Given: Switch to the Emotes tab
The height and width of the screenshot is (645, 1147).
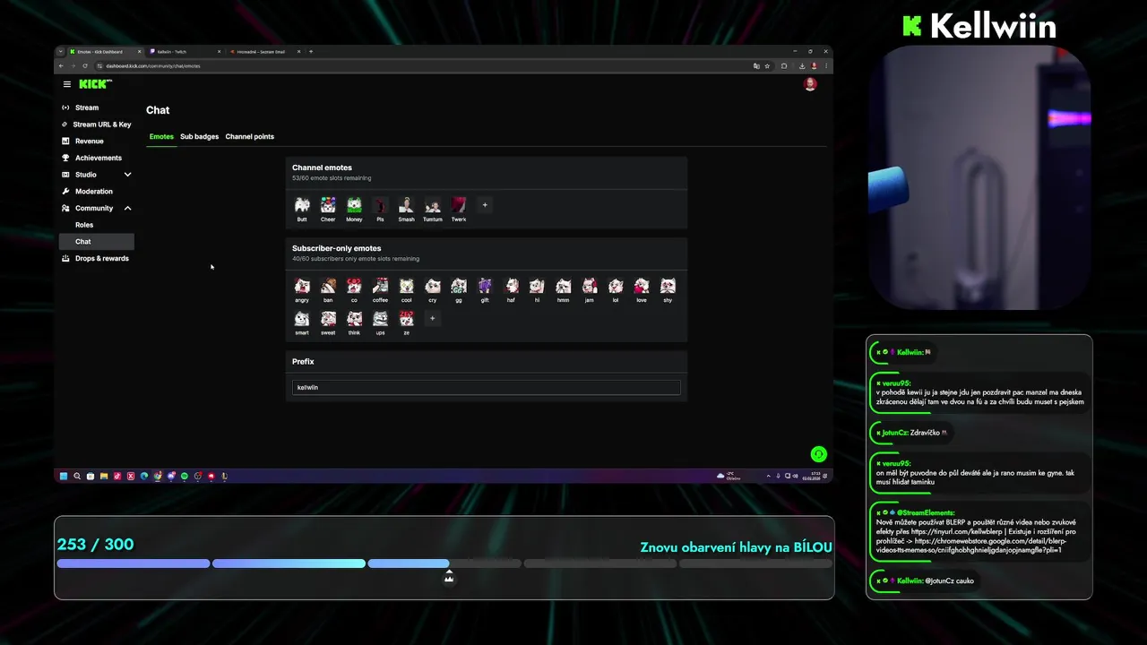Looking at the screenshot, I should point(161,136).
